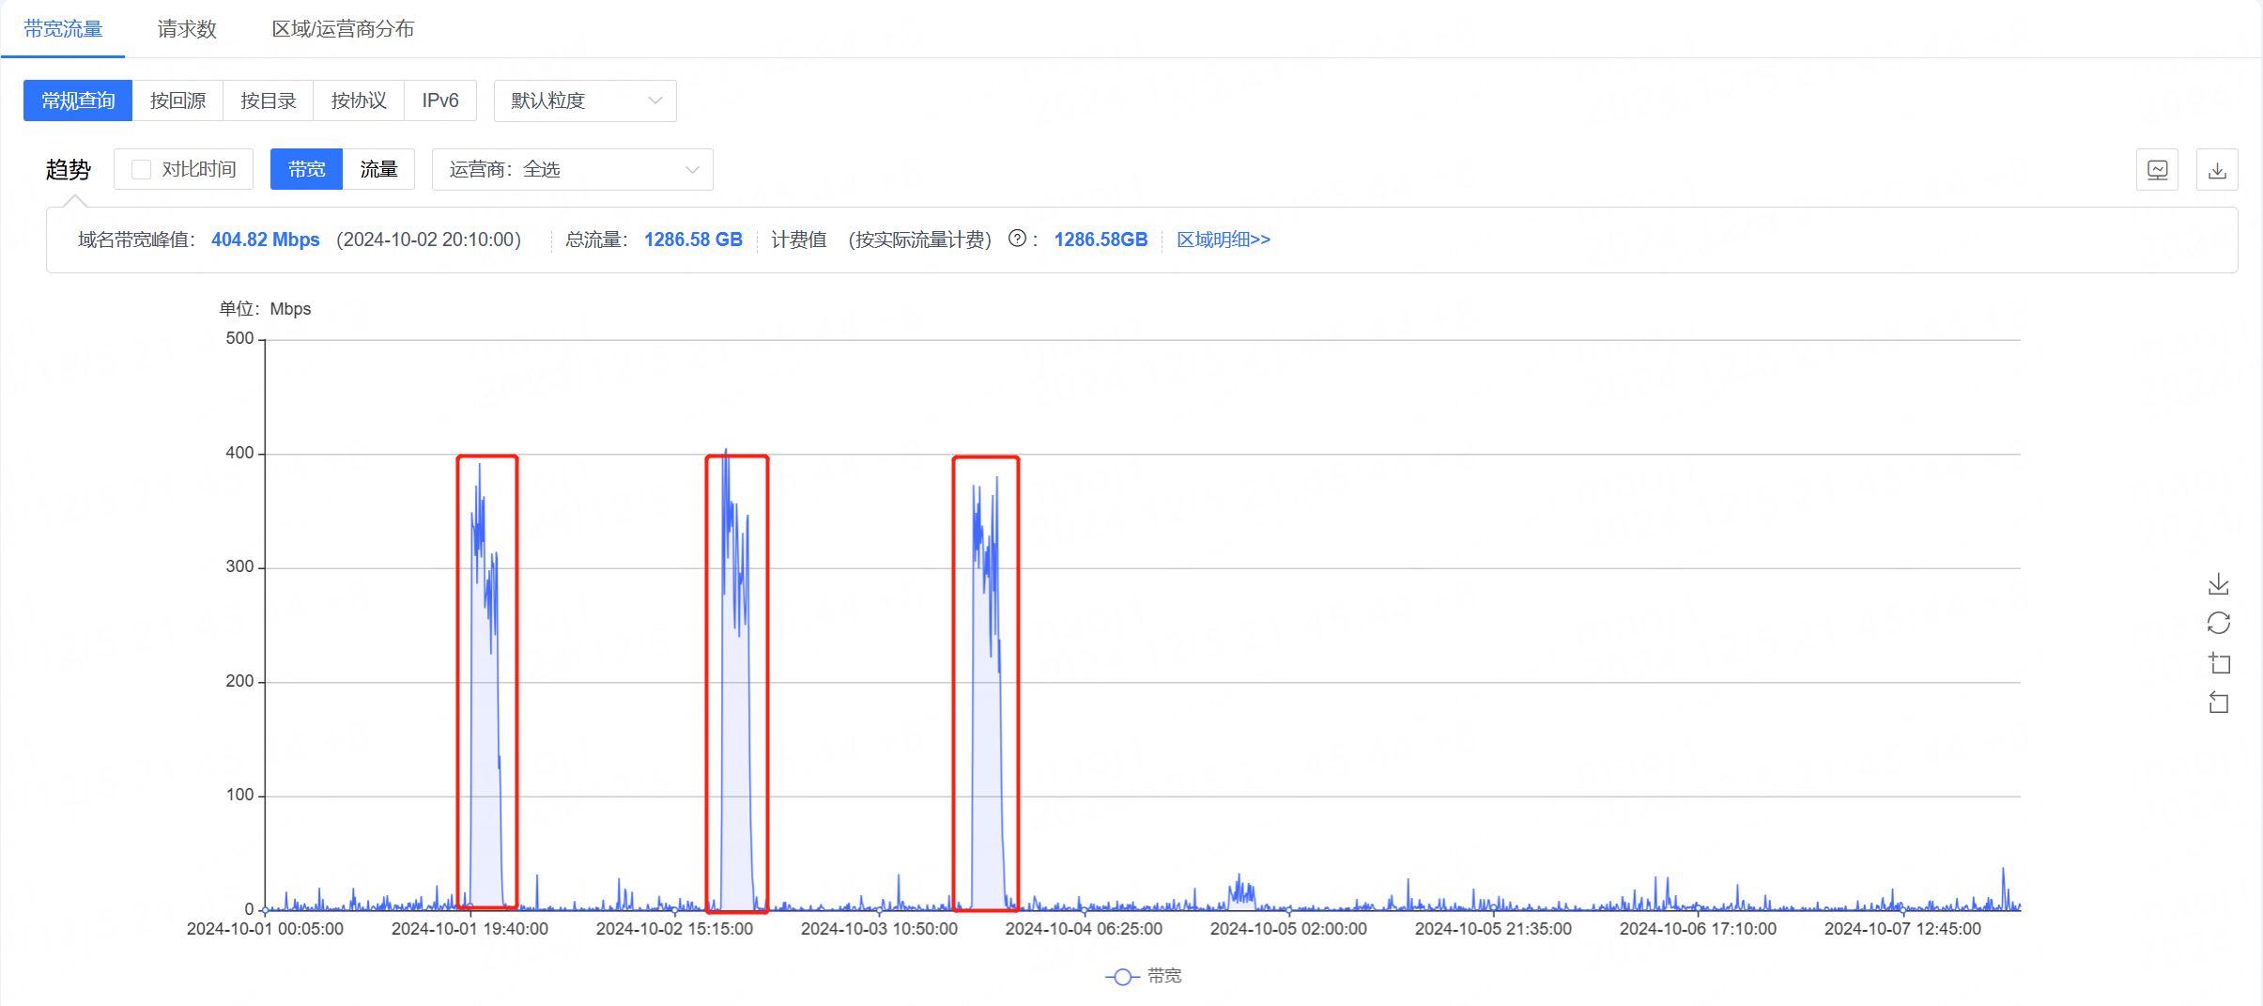Activate the area zoom selection icon
This screenshot has width=2263, height=1006.
[2219, 663]
